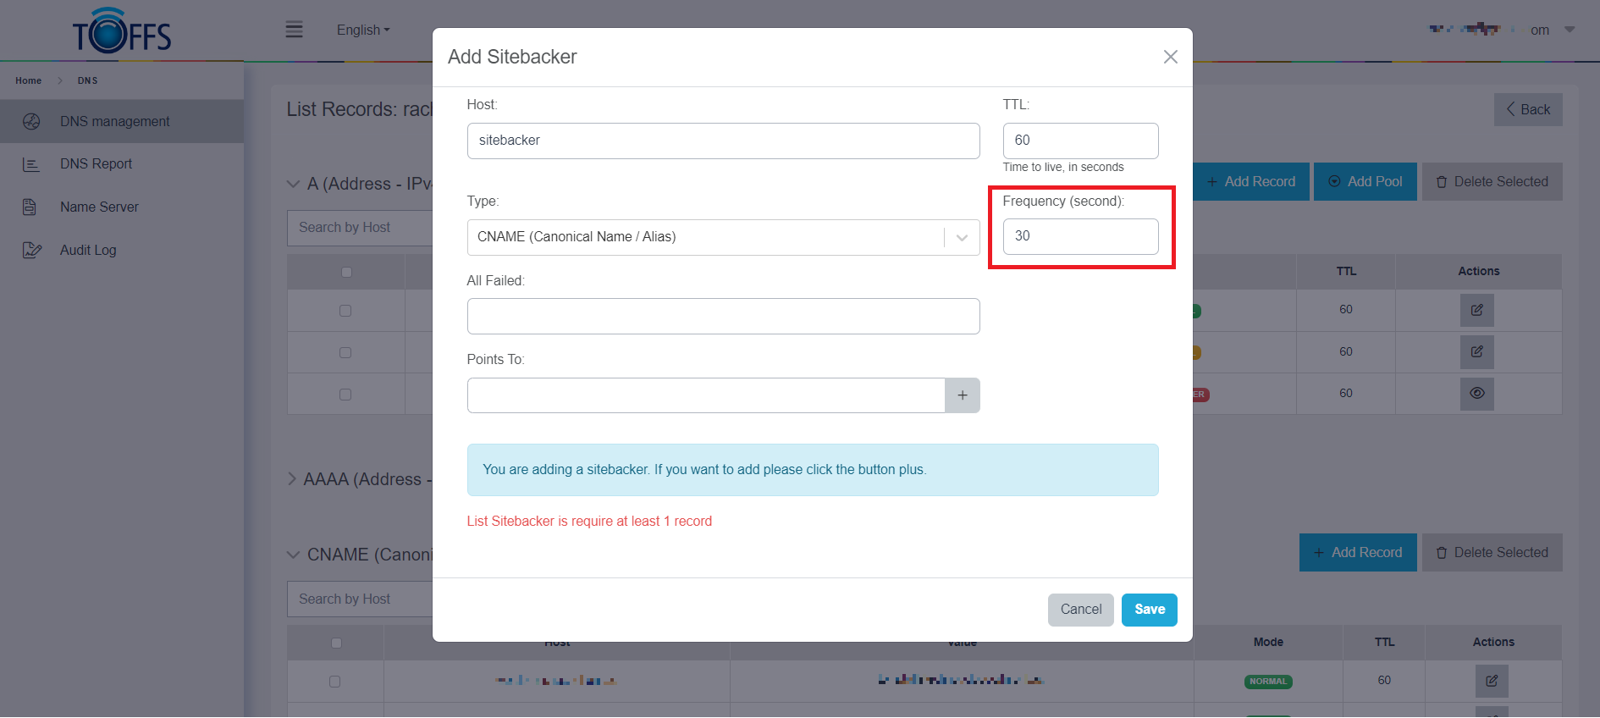
Task: Open the Type dropdown in dialog
Action: 723,237
